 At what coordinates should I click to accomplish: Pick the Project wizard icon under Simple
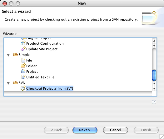tap(23, 71)
